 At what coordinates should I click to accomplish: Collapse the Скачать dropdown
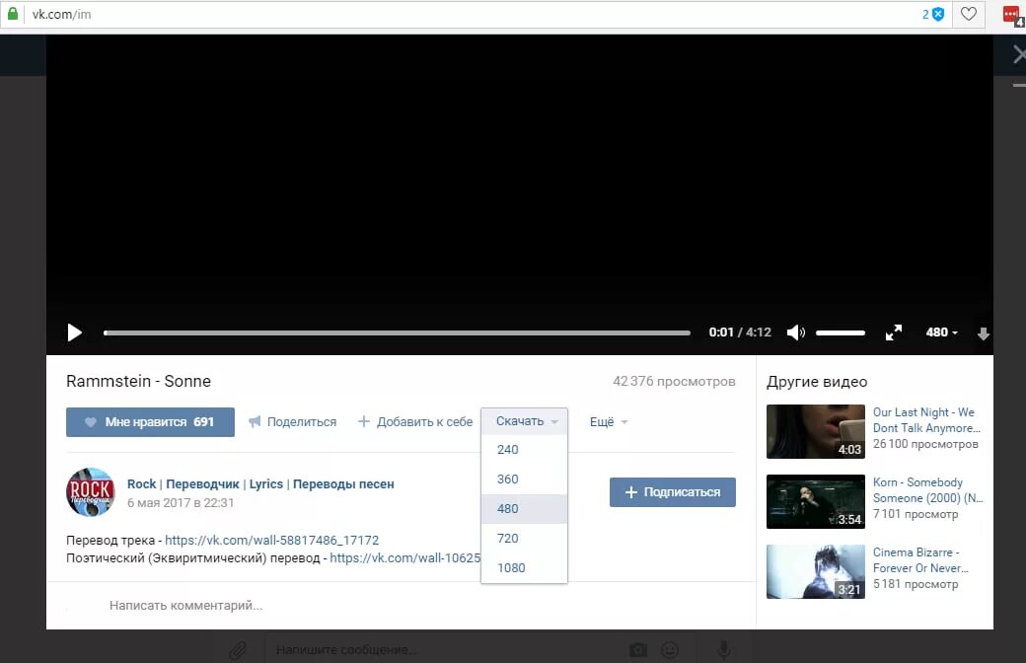click(x=524, y=421)
